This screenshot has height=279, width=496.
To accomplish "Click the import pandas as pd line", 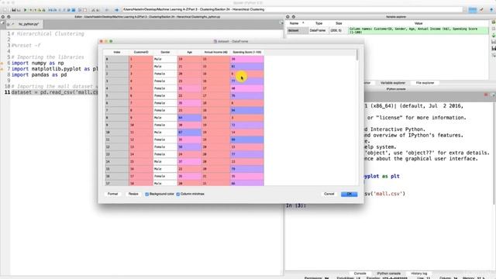I will point(39,75).
